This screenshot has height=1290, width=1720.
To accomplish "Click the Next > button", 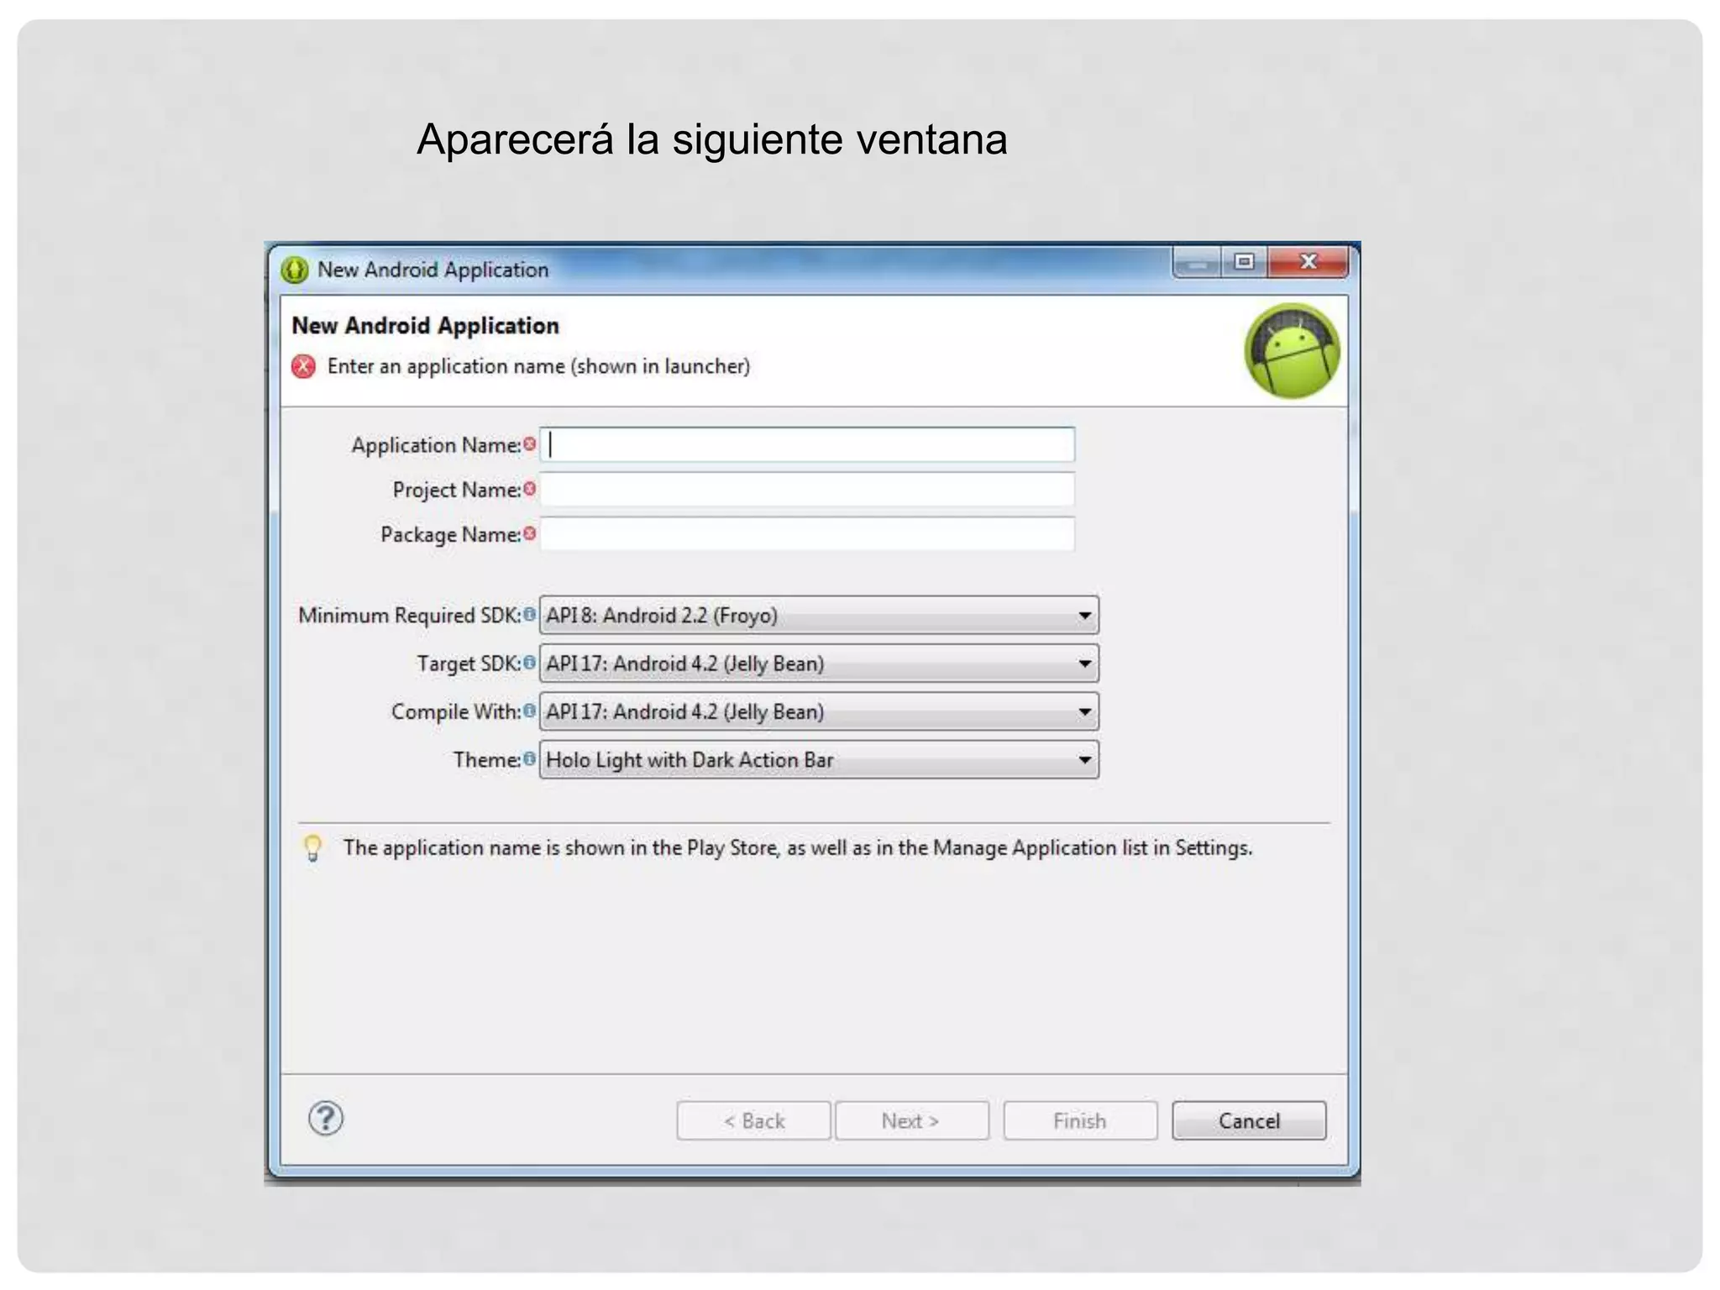I will (x=911, y=1120).
